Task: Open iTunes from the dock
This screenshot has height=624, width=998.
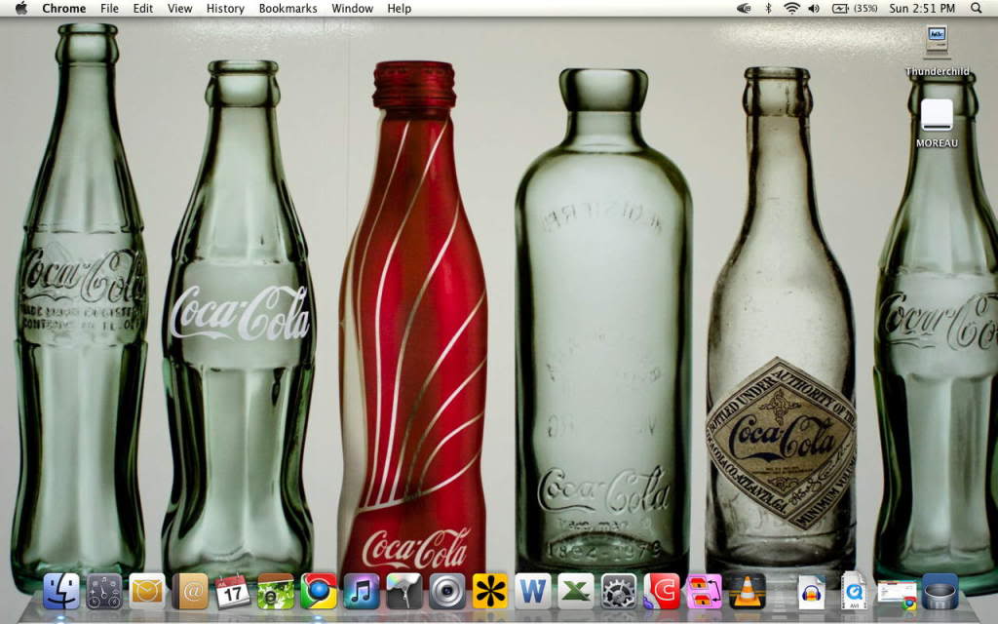Action: (361, 592)
